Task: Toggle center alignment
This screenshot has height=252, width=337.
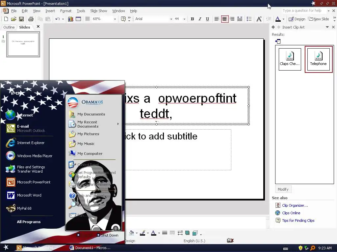Action: (224, 19)
